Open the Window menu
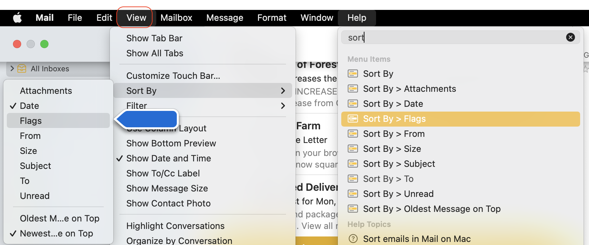The height and width of the screenshot is (245, 589). (317, 18)
